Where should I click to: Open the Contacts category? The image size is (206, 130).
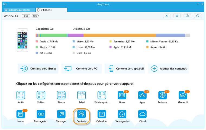pyautogui.click(x=82, y=114)
